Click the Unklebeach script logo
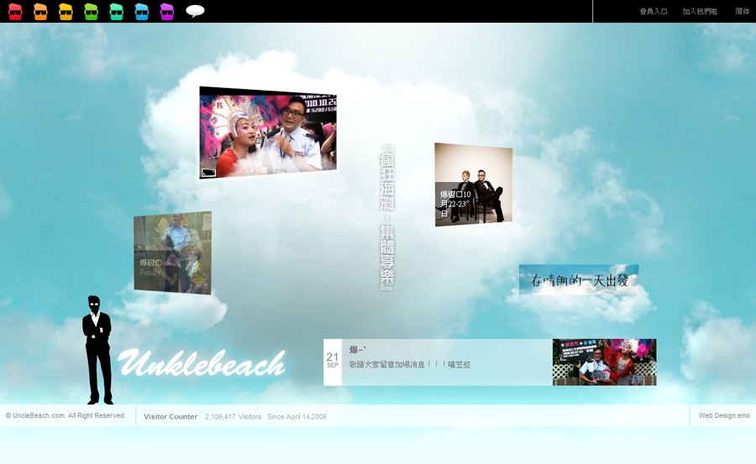 coord(202,362)
